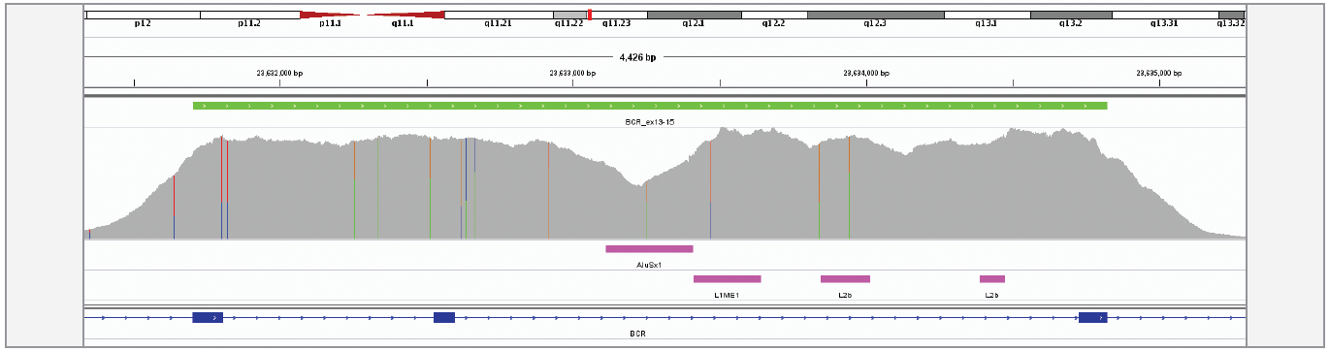1329x351 pixels.
Task: Click the 23,635,000 bp ruler position
Action: pos(1159,73)
